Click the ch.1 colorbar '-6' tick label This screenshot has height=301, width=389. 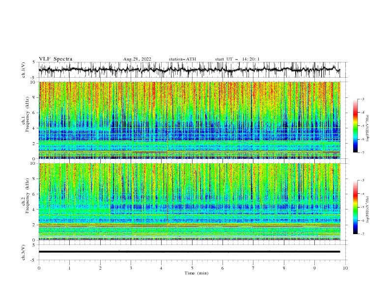tap(362, 139)
